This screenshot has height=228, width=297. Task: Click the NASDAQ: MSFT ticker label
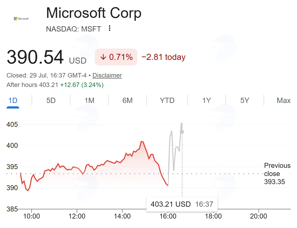point(74,29)
